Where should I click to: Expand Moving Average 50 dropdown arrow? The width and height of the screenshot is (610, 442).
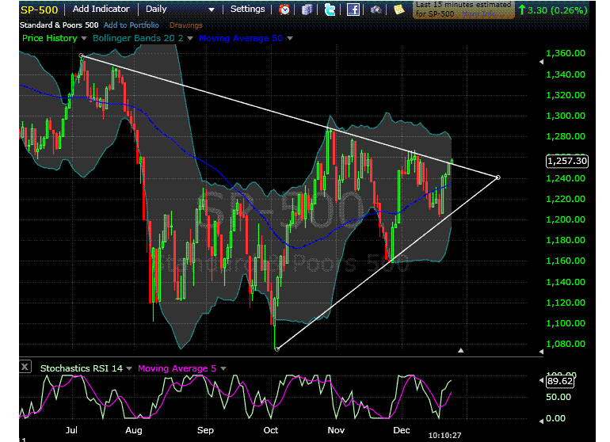[290, 39]
